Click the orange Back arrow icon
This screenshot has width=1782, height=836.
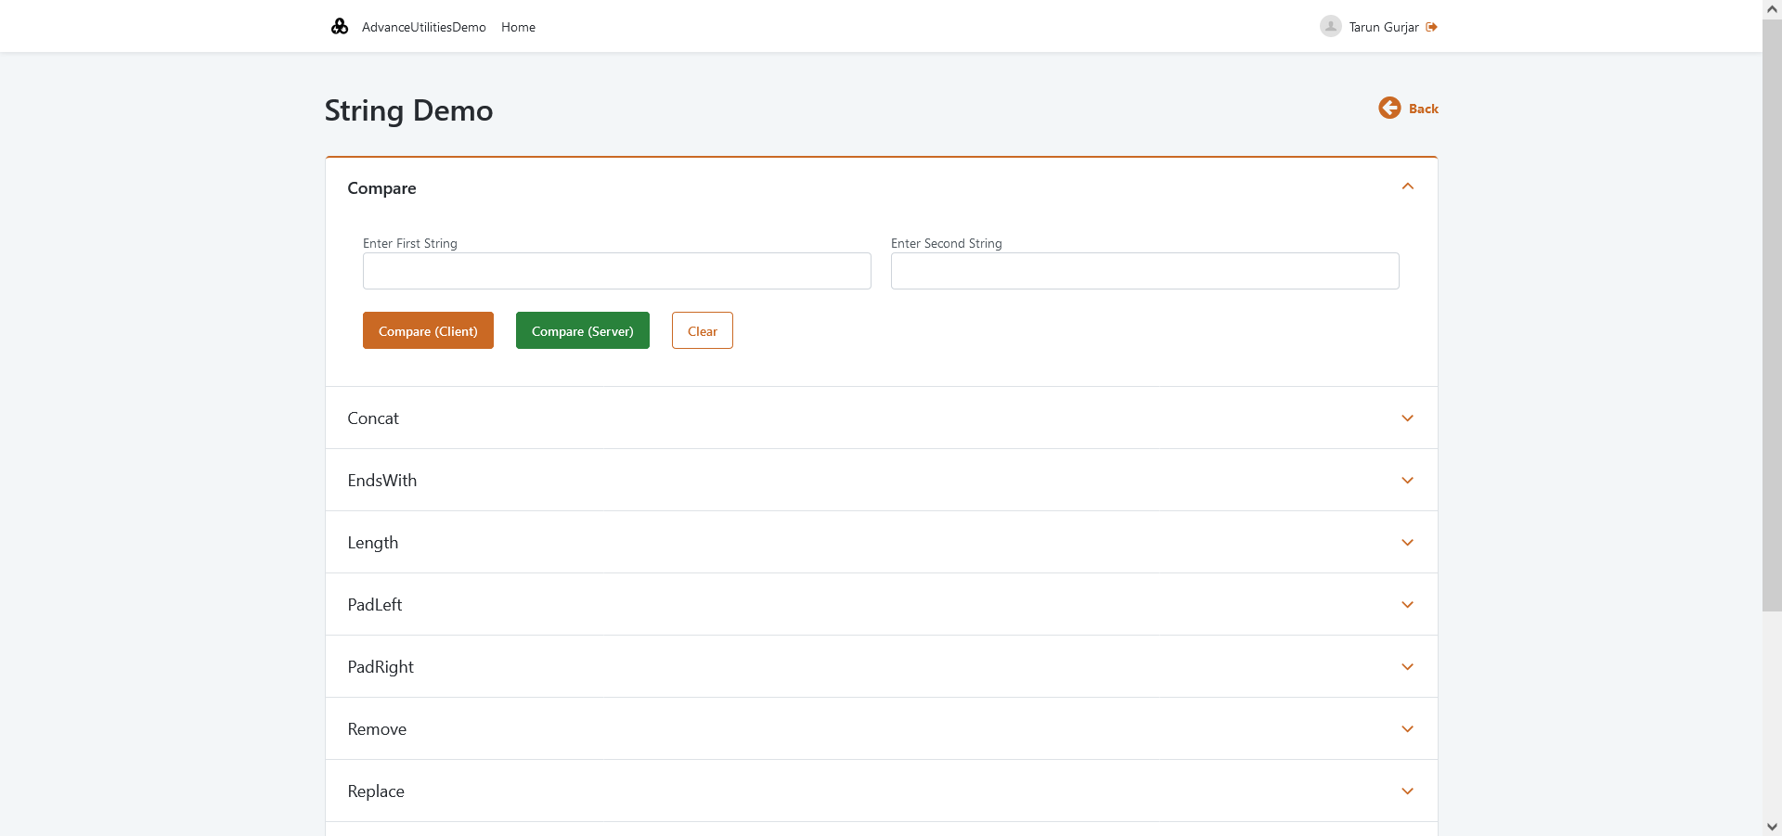[1389, 108]
